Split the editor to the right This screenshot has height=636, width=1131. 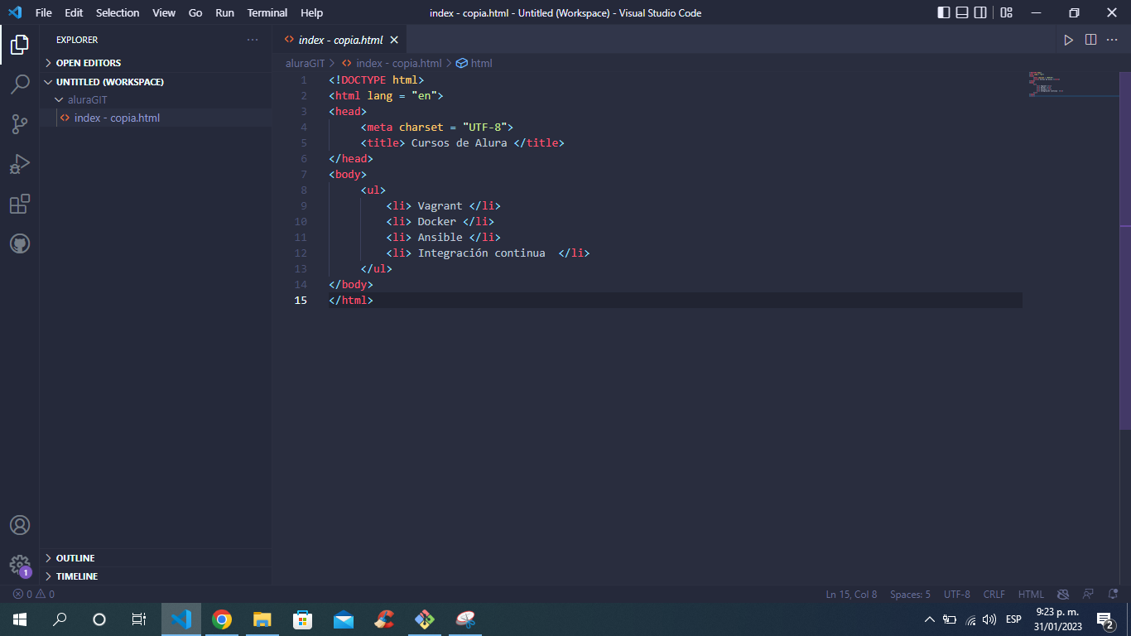tap(1091, 40)
